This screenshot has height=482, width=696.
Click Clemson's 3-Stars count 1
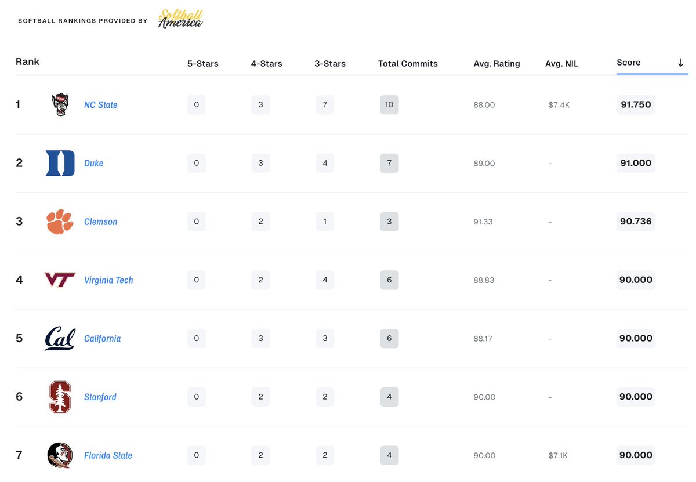[x=325, y=222]
